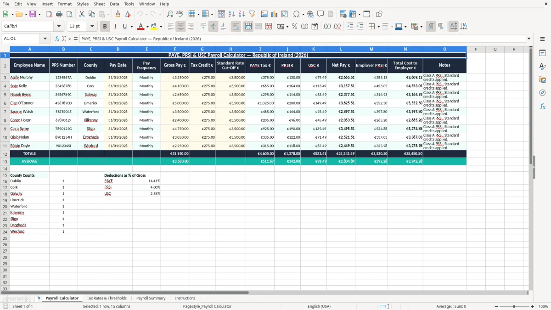The image size is (551, 310).
Task: Toggle Align Right
Action: [191, 27]
